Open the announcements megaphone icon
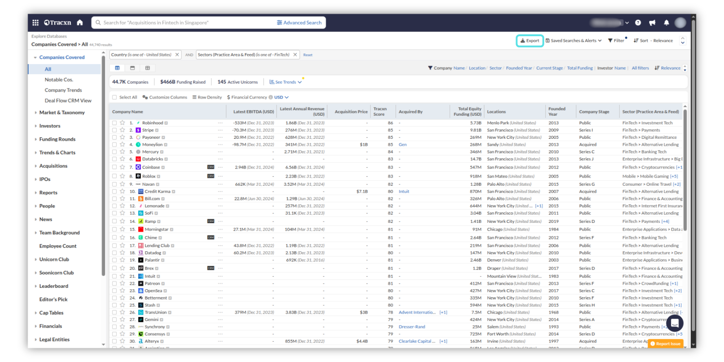Screen dimensions: 724x362 pyautogui.click(x=652, y=23)
